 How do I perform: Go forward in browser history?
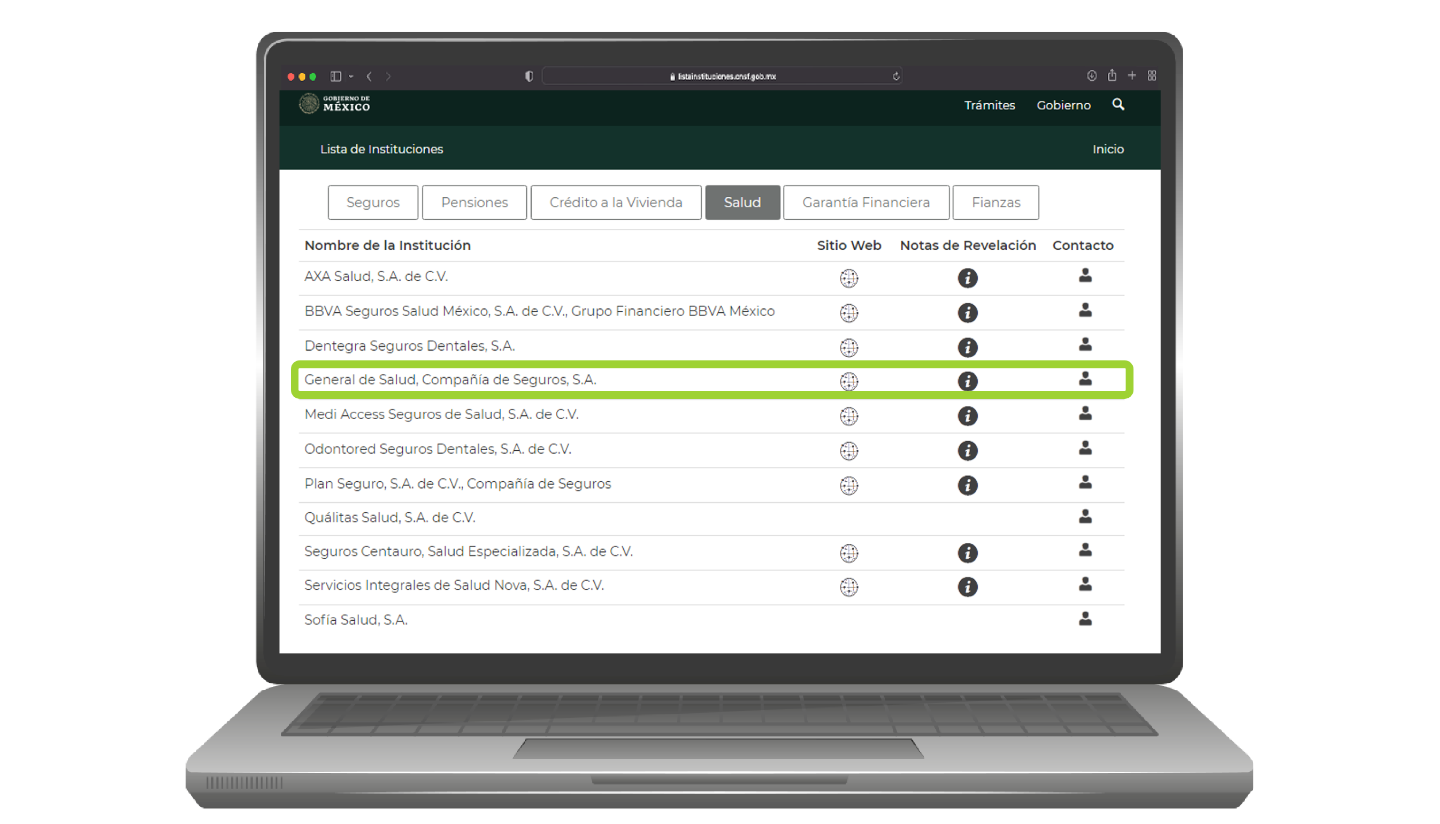pos(388,76)
